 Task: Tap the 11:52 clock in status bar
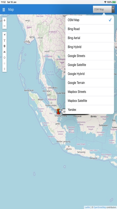tap(3, 2)
